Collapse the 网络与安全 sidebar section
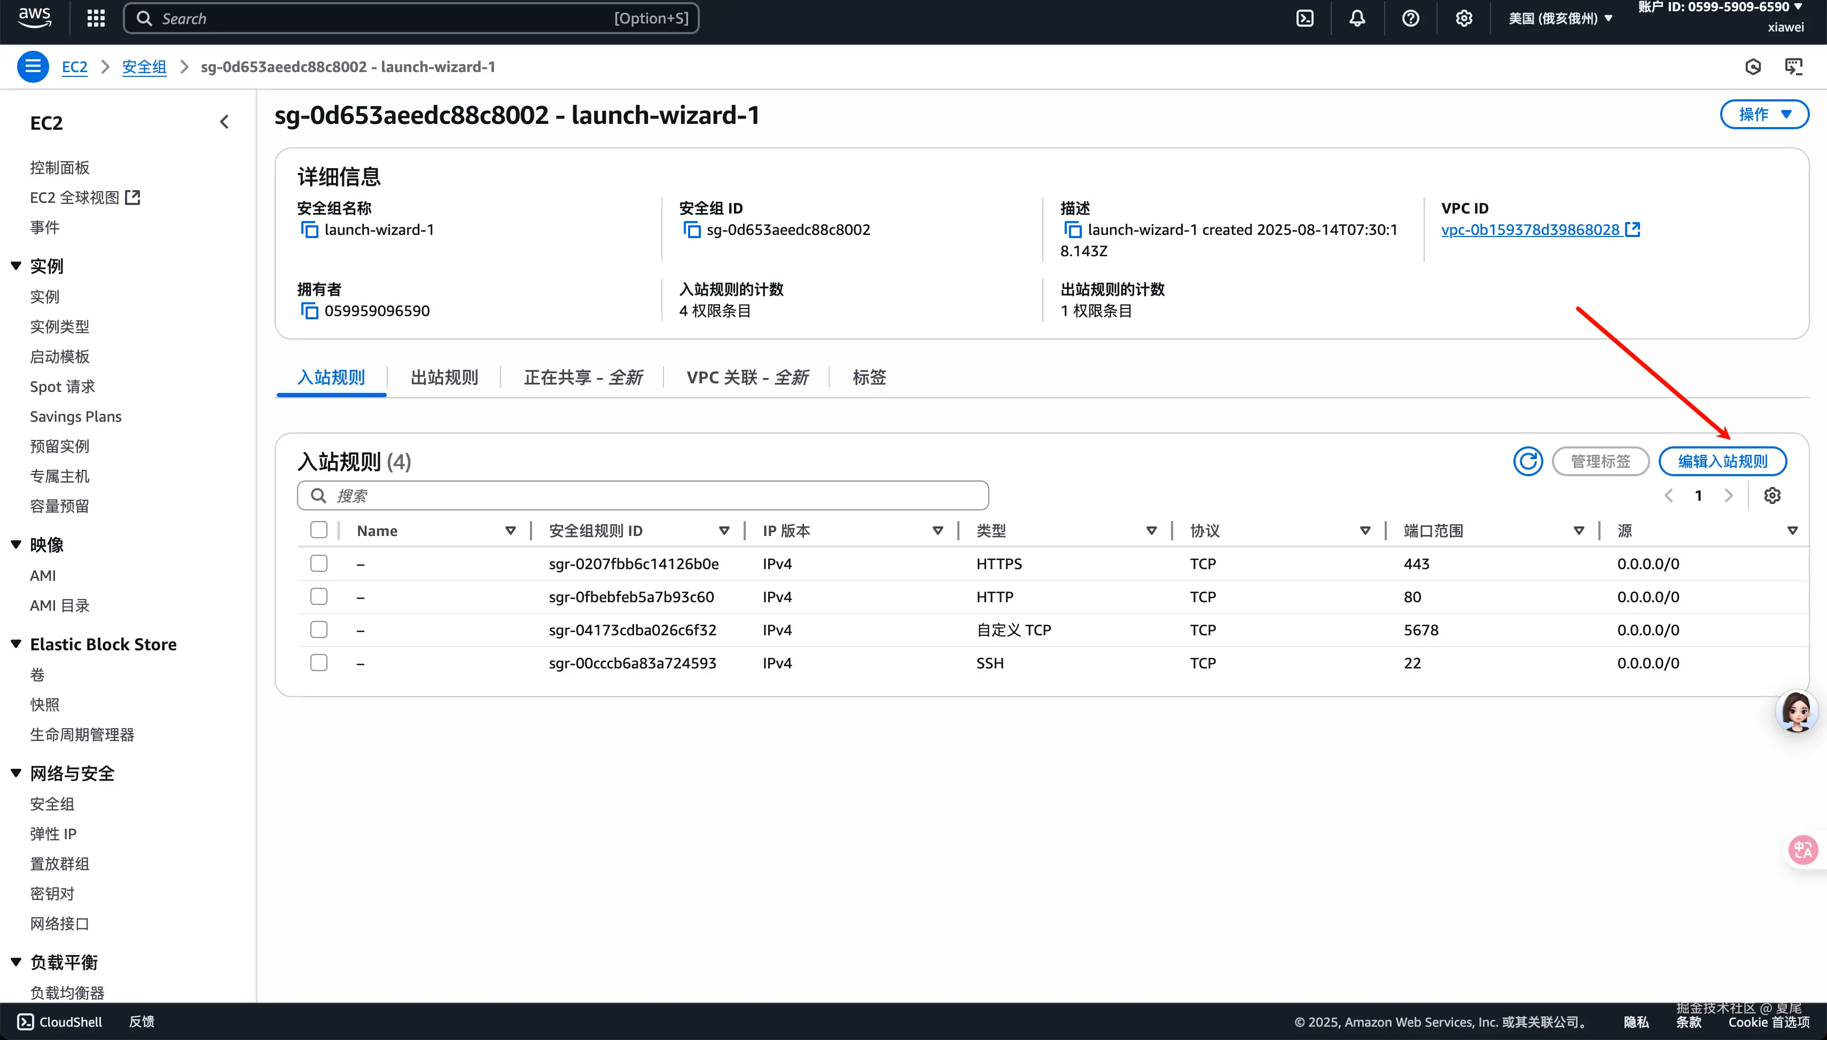 [x=15, y=773]
